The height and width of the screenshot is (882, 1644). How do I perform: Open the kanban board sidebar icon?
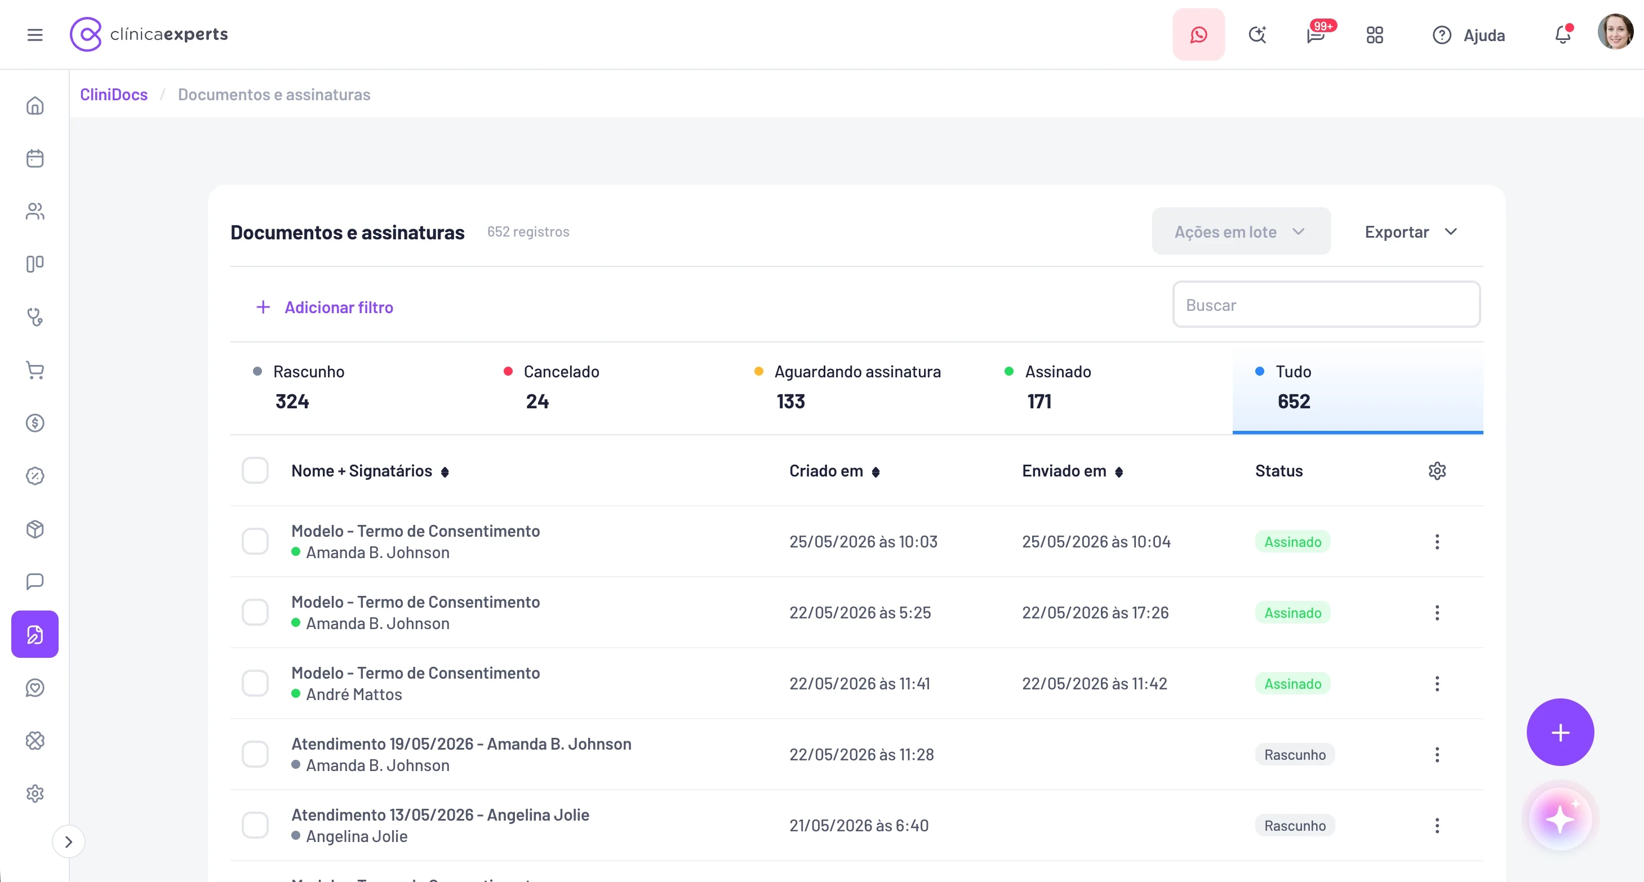point(35,264)
